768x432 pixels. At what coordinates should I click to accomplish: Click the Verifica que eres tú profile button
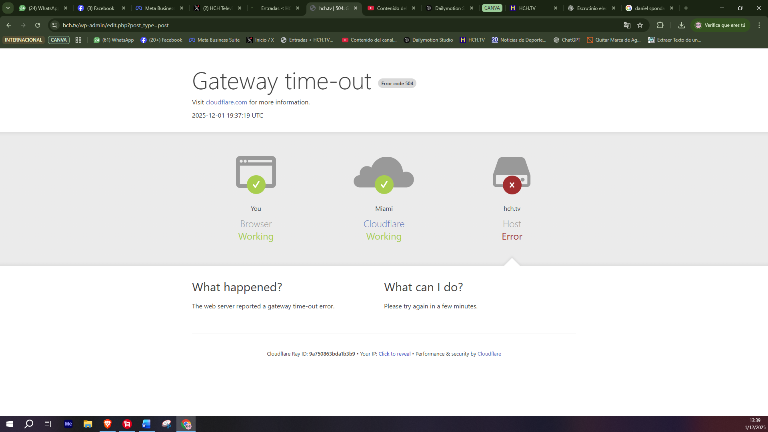[720, 25]
